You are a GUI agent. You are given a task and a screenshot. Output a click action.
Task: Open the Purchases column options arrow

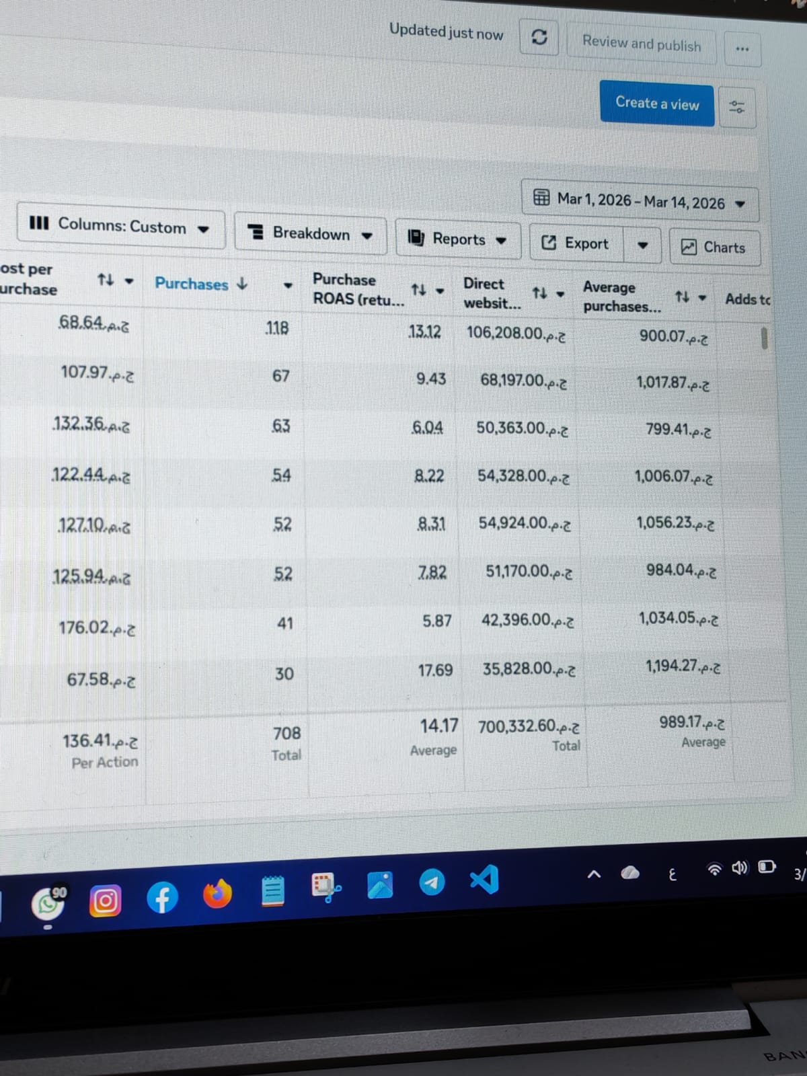coord(288,286)
